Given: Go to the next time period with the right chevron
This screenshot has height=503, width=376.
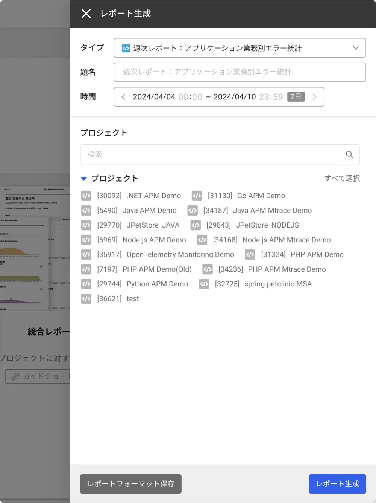Looking at the screenshot, I should point(314,97).
